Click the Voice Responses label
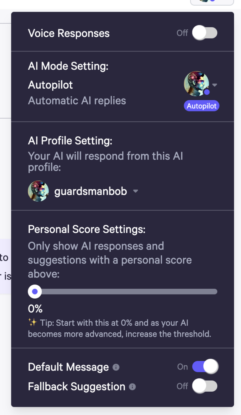This screenshot has width=241, height=415. [69, 33]
